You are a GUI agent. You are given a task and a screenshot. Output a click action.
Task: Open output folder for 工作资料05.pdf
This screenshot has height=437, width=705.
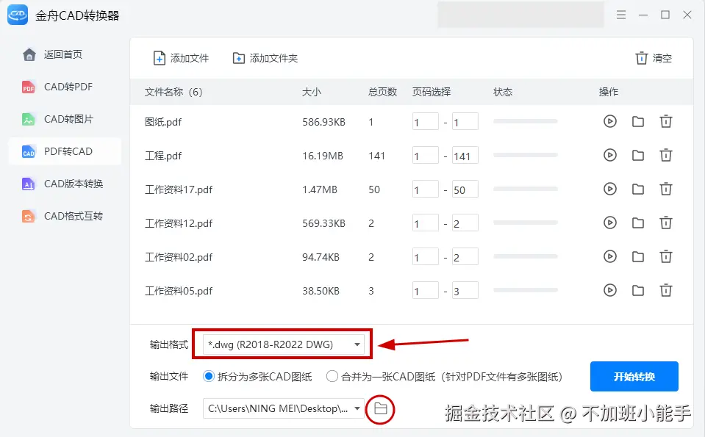pos(637,291)
